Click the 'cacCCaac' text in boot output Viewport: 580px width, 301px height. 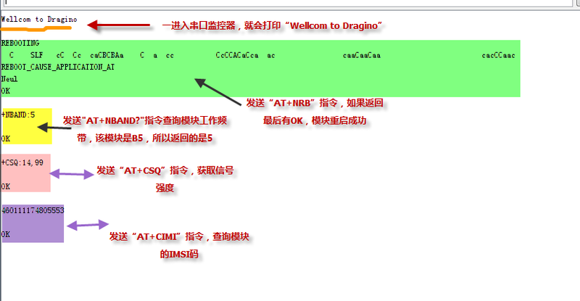click(x=498, y=55)
